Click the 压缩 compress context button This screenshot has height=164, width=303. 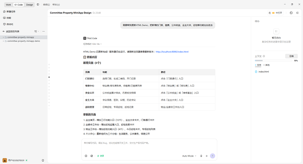click(292, 56)
